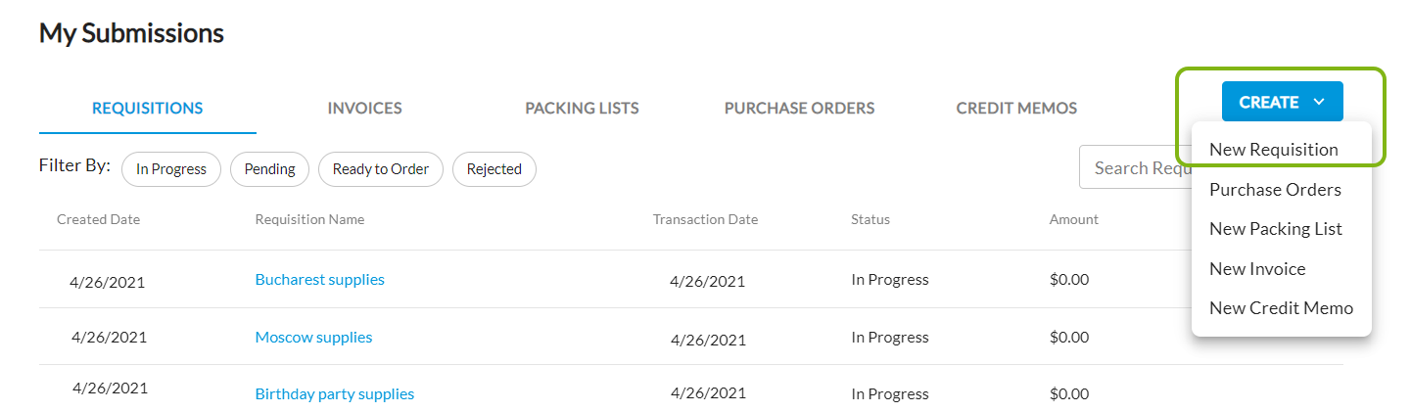Select New Requisition from menu
1411x412 pixels.
coord(1273,150)
